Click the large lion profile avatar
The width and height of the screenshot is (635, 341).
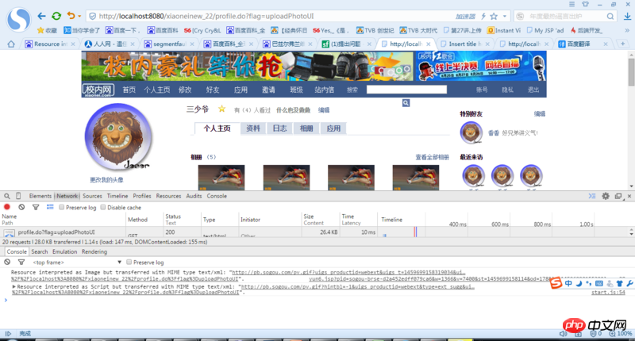[118, 136]
